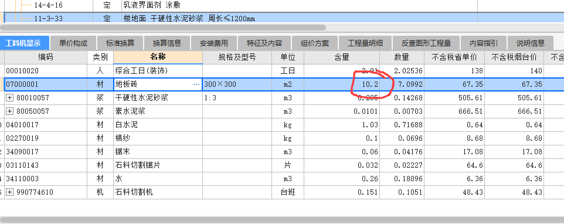Click the 台班 unit cell
The width and height of the screenshot is (564, 224).
[288, 192]
